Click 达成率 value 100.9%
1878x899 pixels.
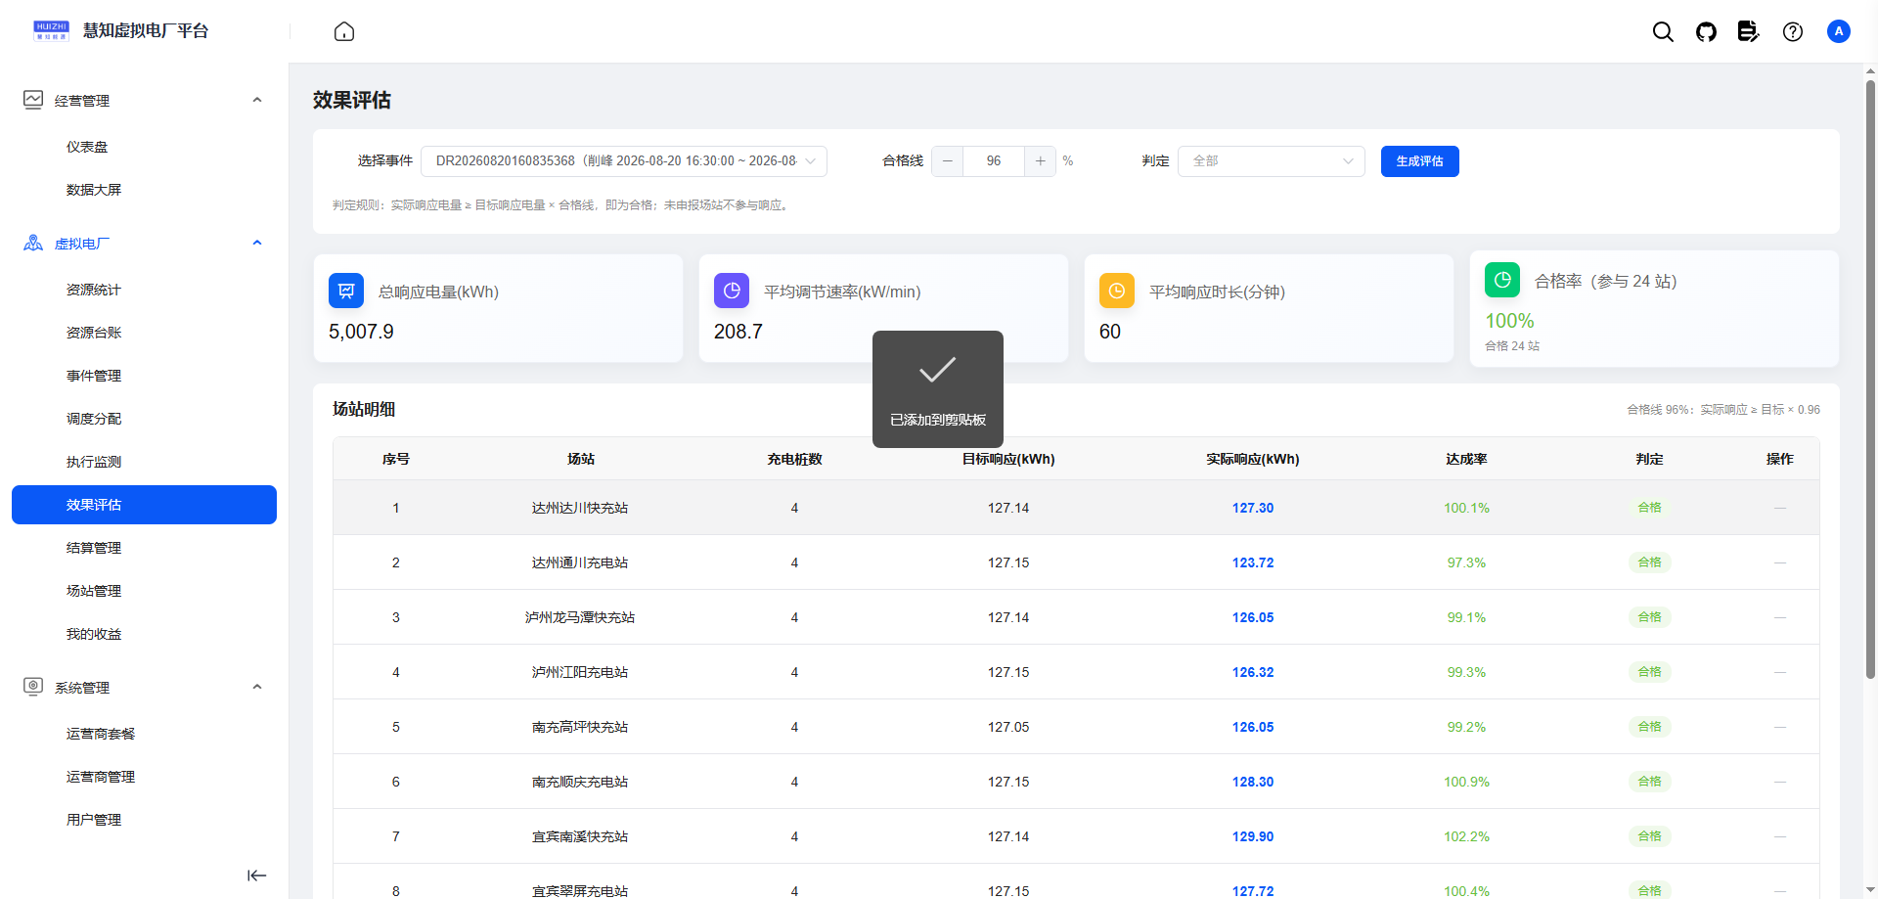pos(1466,782)
